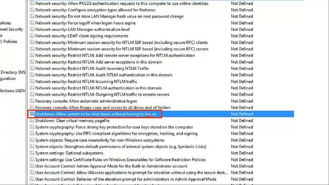329x185 pixels.
Task: Select 'System settings: Optional subsystems' policy name
Action: 69,153
